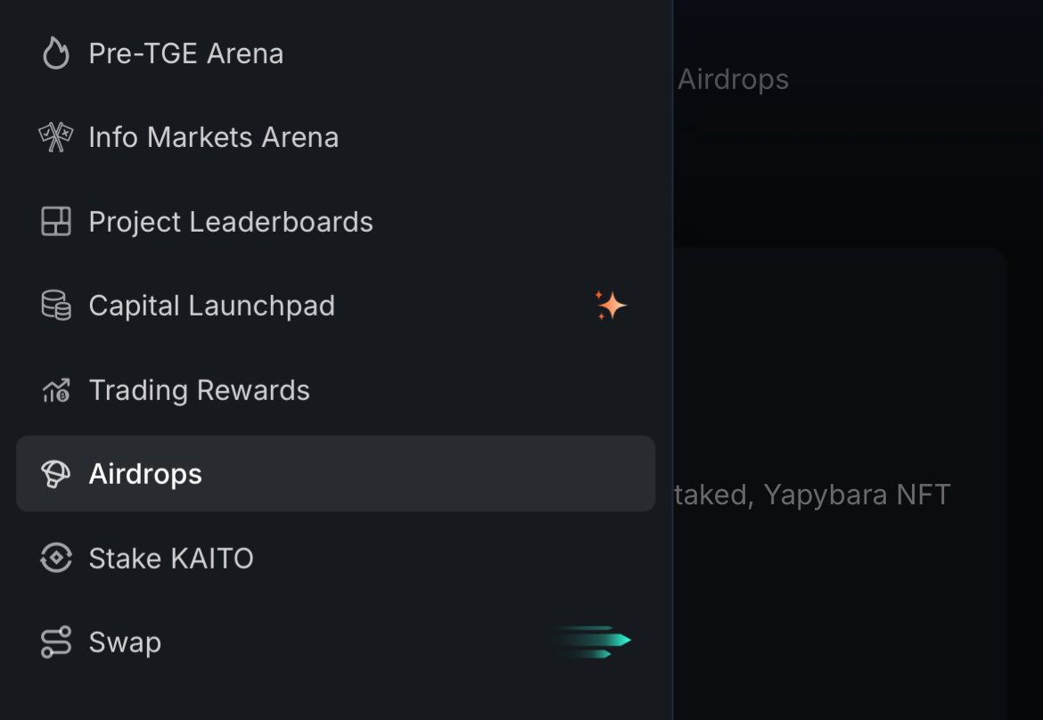The width and height of the screenshot is (1043, 720).
Task: Go to Info Markets Arena
Action: click(213, 138)
